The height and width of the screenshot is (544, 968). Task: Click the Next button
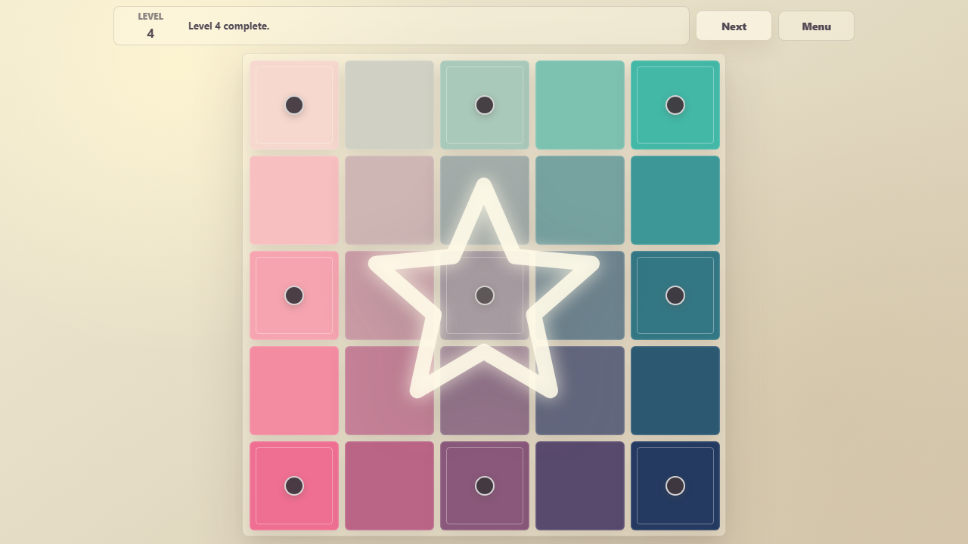point(734,26)
